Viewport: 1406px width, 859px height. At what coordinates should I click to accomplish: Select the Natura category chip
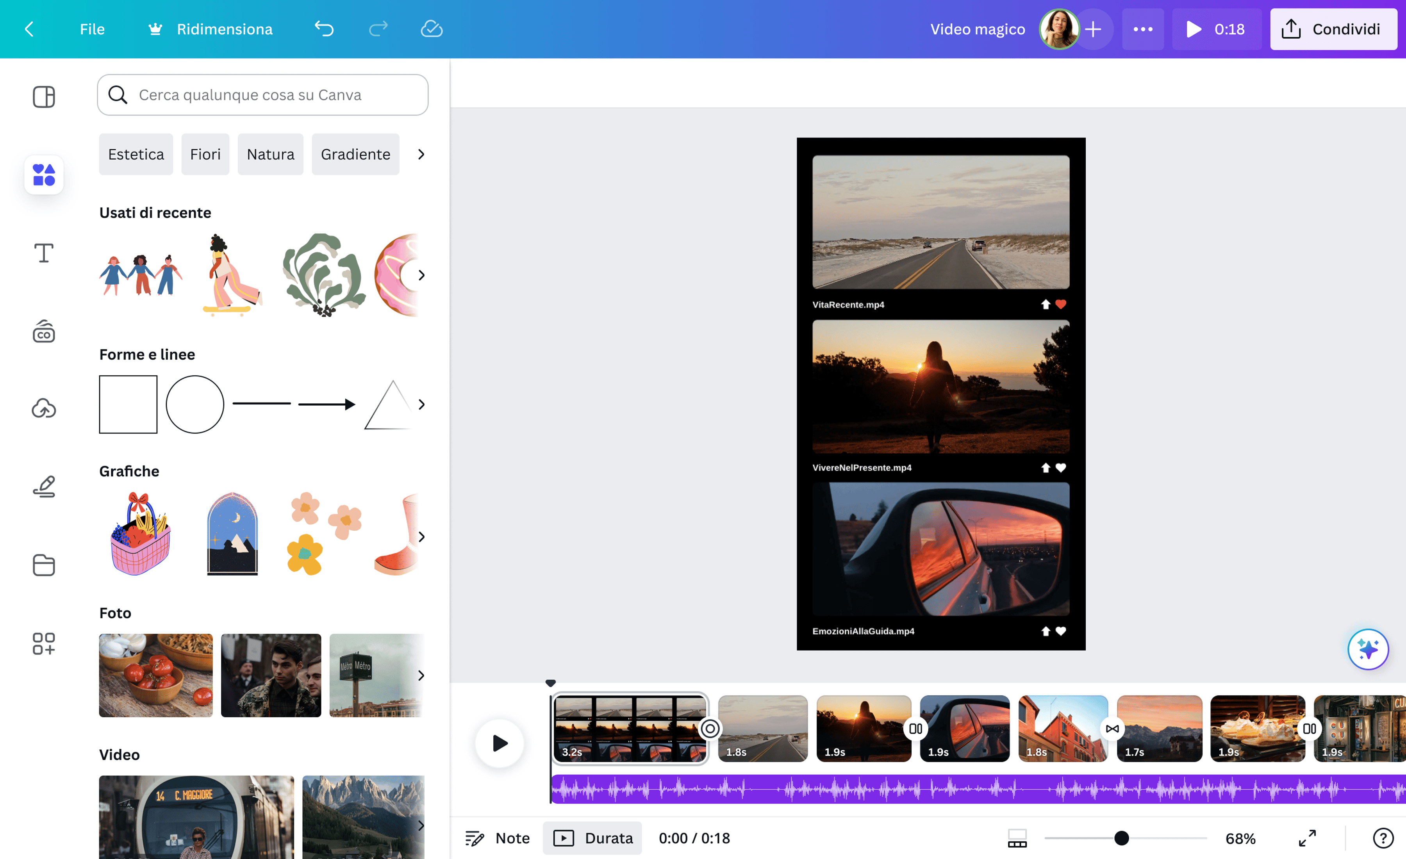(271, 154)
